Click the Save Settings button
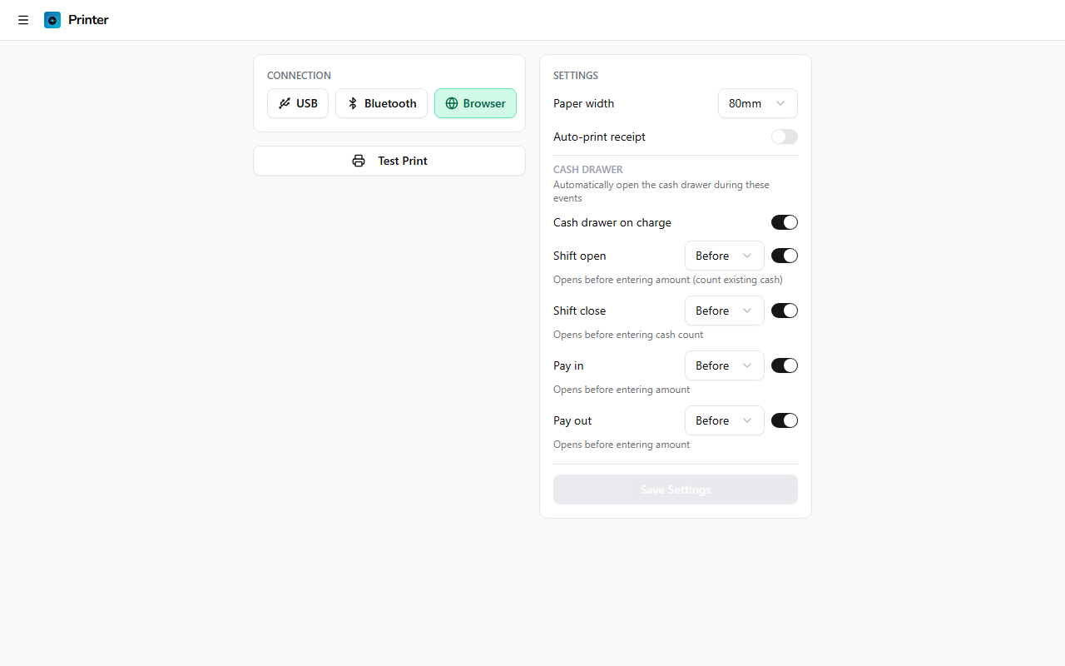The height and width of the screenshot is (666, 1065). [675, 490]
